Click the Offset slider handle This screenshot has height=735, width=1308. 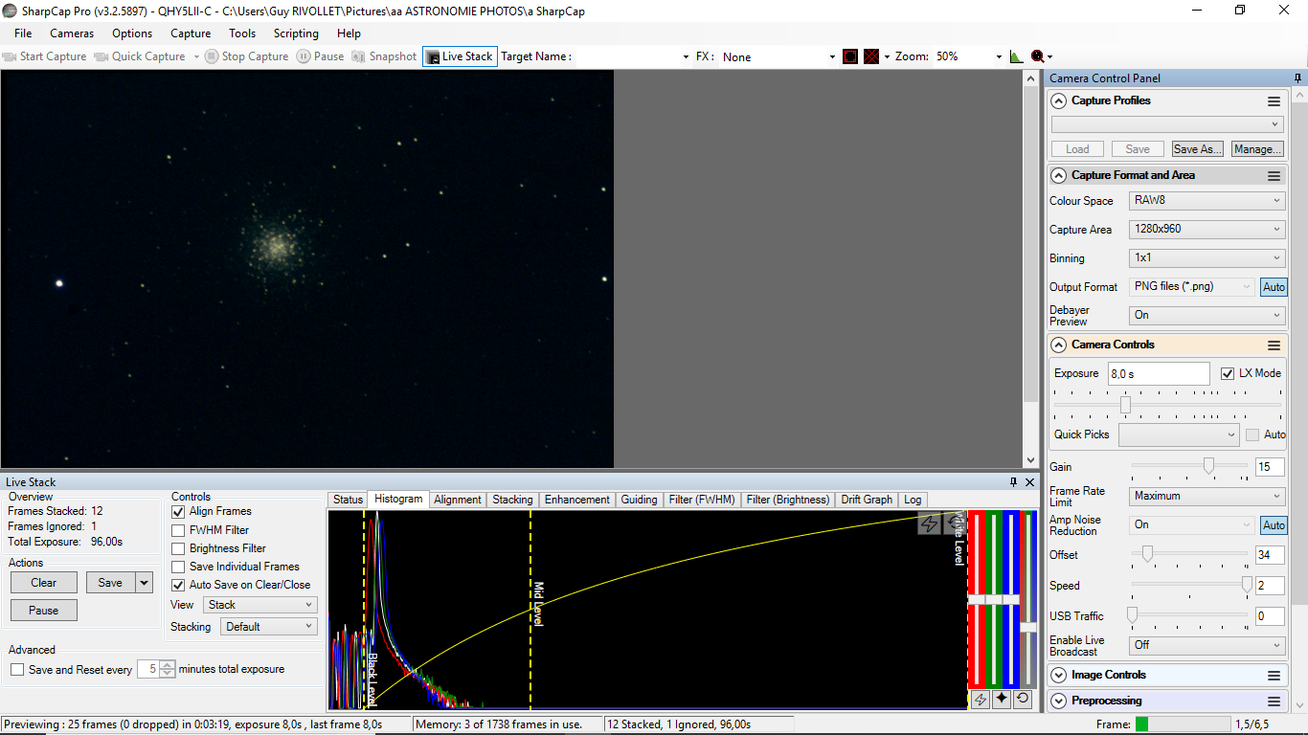click(x=1147, y=554)
